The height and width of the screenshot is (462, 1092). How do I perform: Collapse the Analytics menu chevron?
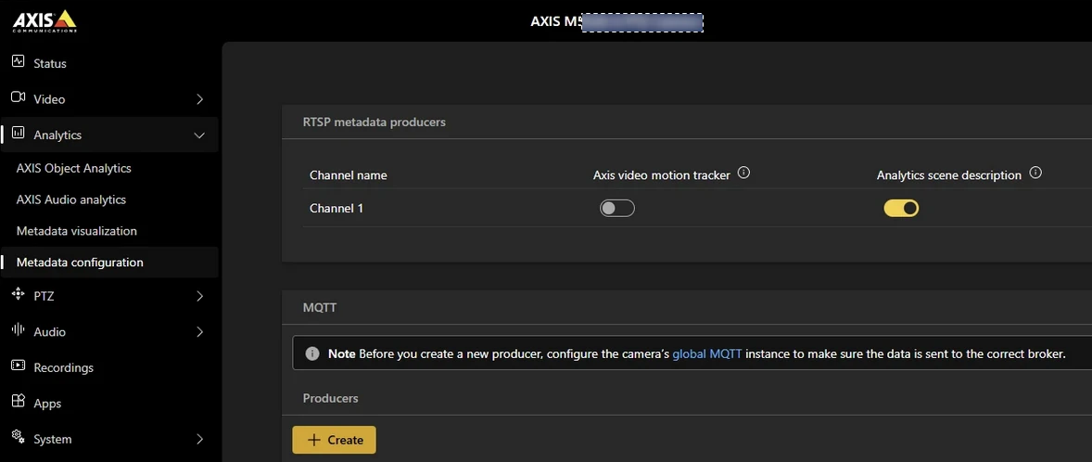pos(200,135)
